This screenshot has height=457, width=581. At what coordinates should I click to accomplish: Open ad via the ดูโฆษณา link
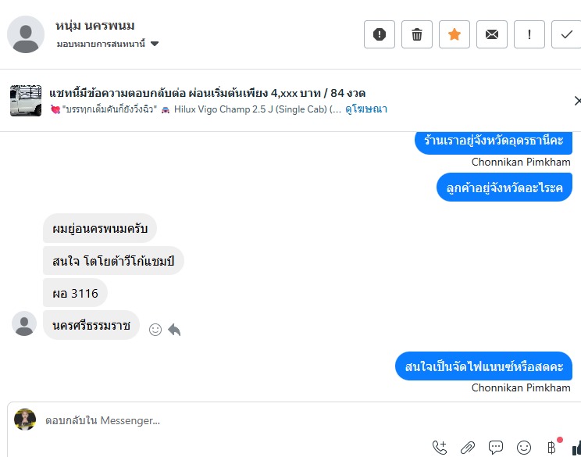coord(366,109)
